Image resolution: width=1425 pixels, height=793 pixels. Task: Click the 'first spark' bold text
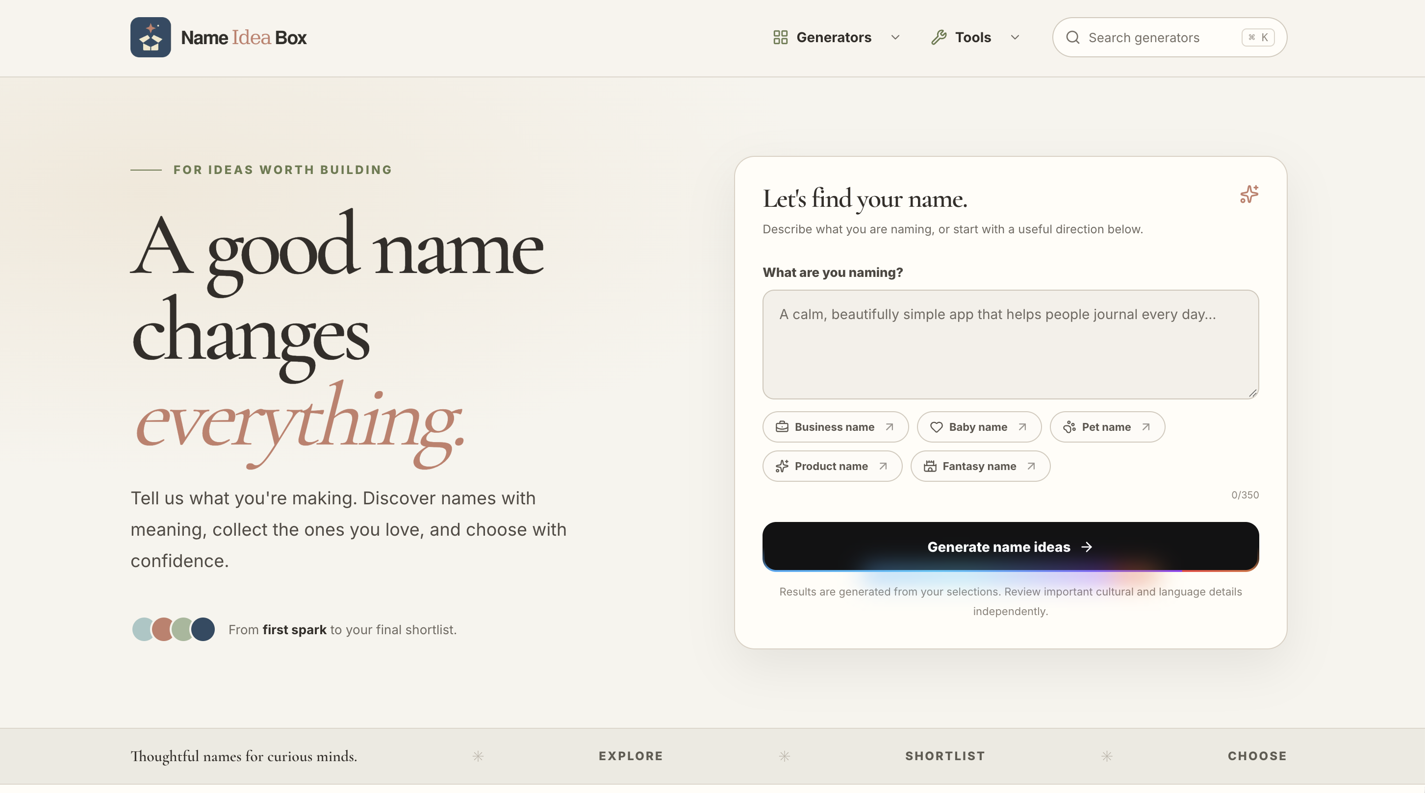[x=294, y=629]
